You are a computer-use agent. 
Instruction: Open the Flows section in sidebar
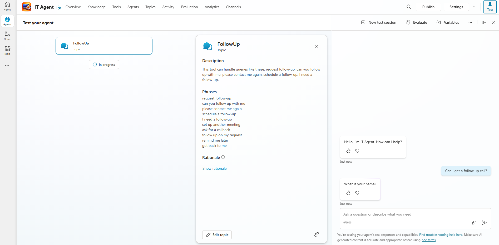[x=7, y=36]
